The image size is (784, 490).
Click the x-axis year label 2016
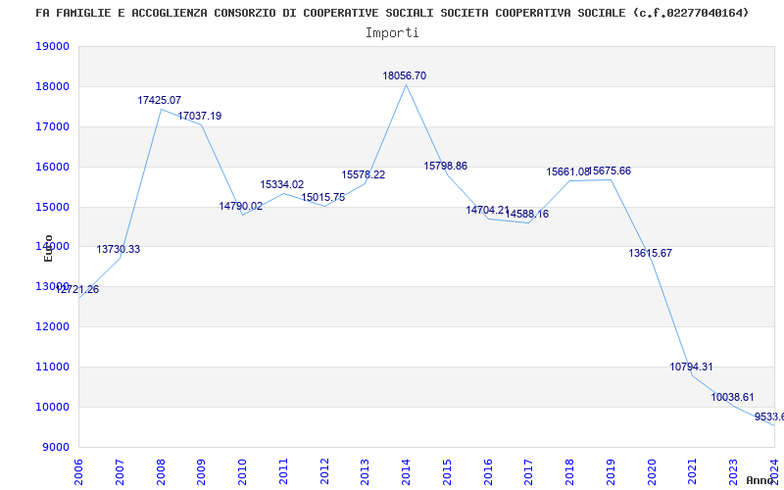point(488,472)
